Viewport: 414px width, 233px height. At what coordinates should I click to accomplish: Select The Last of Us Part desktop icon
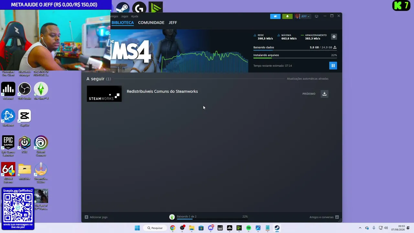pos(41,200)
